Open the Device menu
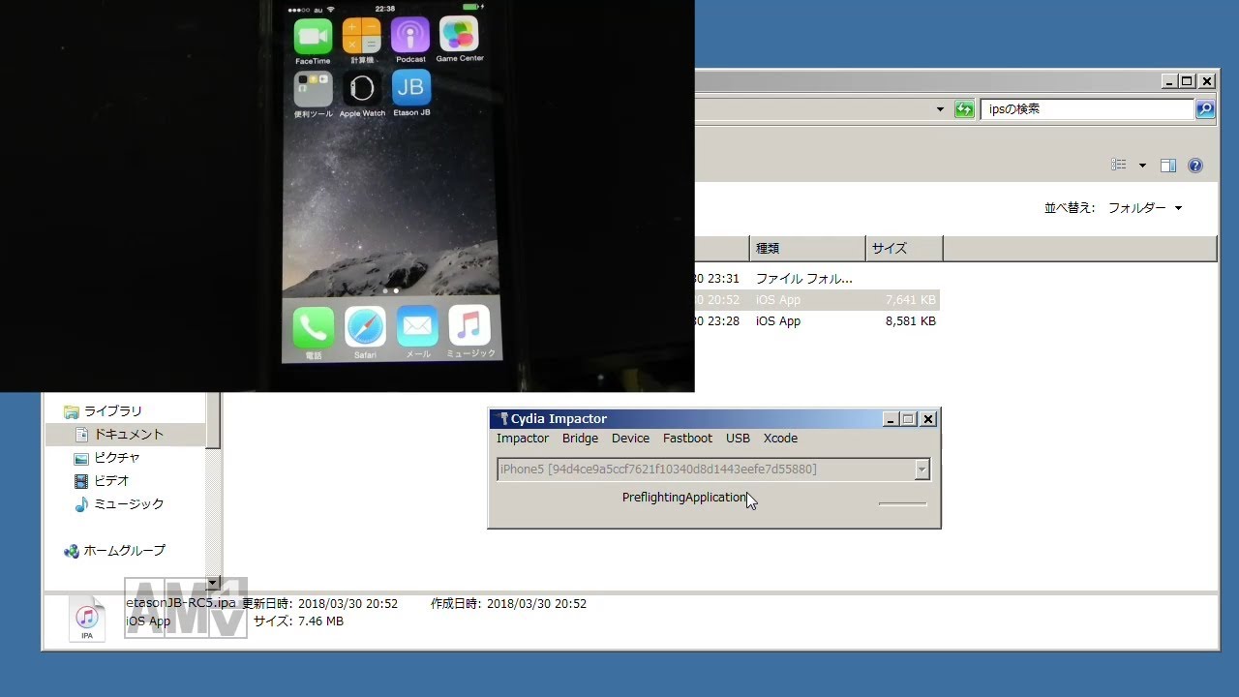 [x=631, y=439]
